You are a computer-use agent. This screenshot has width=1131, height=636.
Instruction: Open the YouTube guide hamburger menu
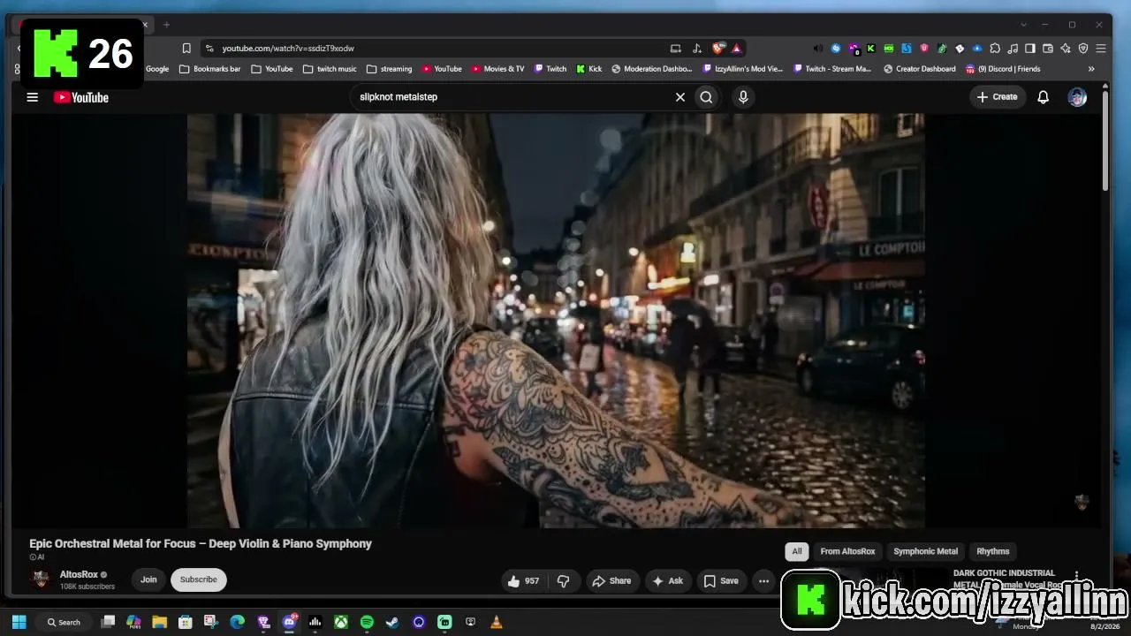click(x=33, y=97)
